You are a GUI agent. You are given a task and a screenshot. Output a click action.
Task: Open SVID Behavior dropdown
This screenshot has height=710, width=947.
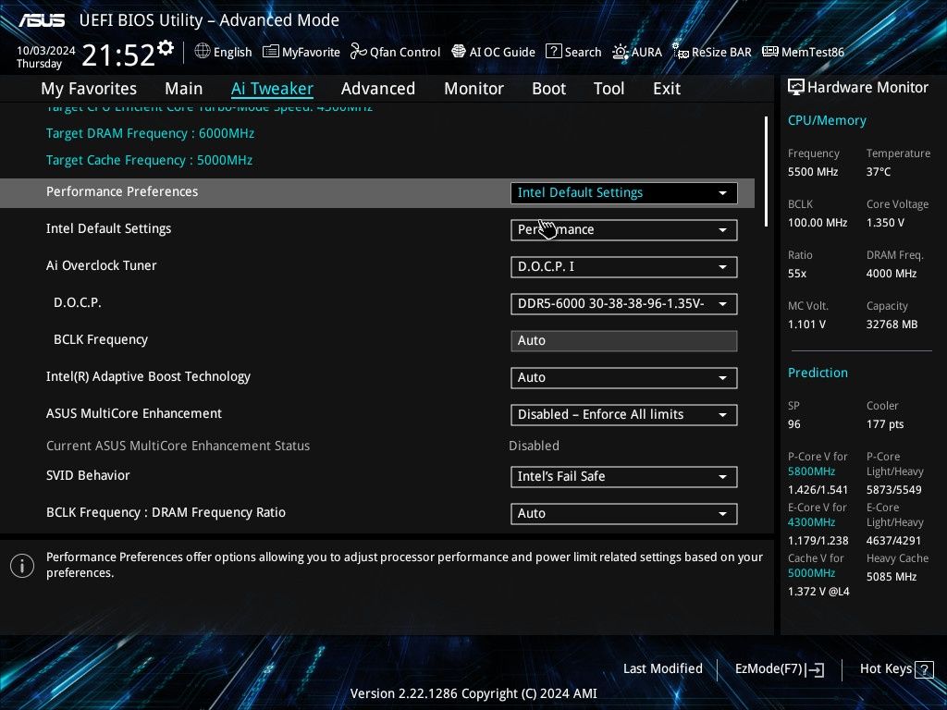(x=624, y=476)
